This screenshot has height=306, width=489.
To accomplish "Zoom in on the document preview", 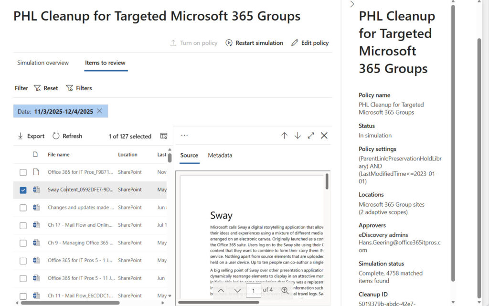I will tap(285, 290).
